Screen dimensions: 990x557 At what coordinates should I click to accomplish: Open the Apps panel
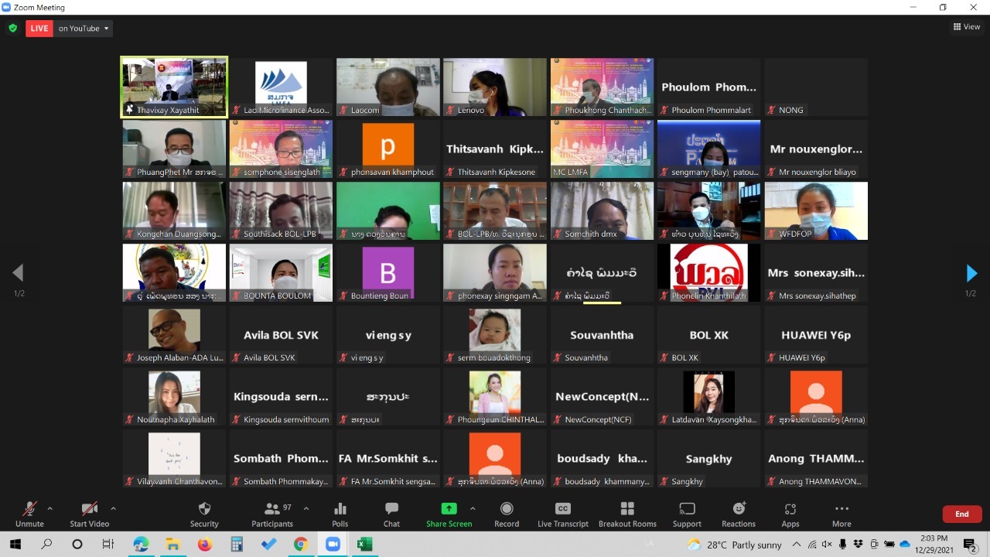click(790, 514)
